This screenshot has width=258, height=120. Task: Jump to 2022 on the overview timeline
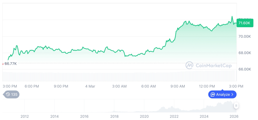pos(174,117)
